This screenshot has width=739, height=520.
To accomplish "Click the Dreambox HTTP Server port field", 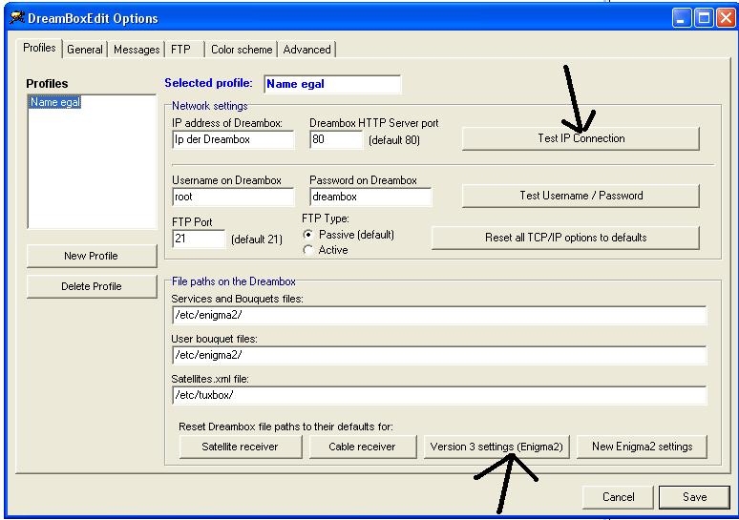I will coord(336,139).
